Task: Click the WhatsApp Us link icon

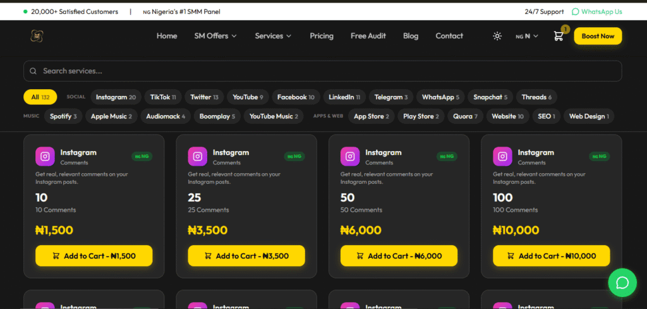Action: click(x=575, y=11)
